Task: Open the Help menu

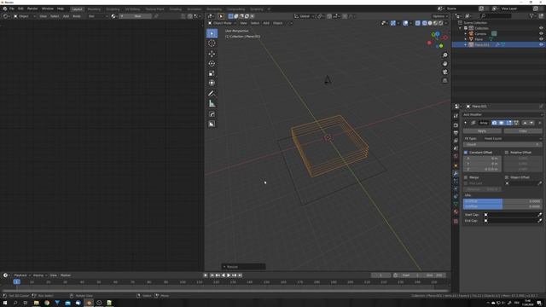Action: (61, 9)
